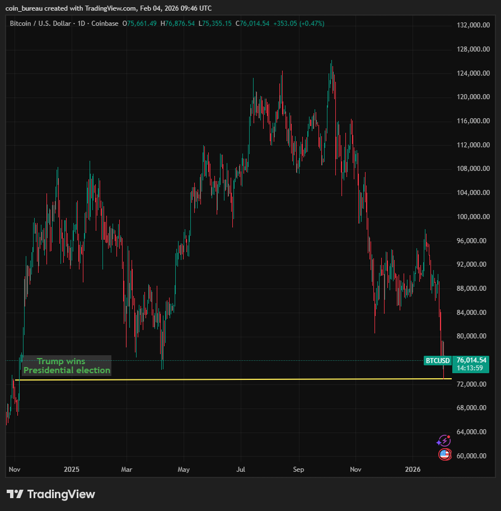Click the purple lightning sparkle icon
The image size is (501, 511).
pyautogui.click(x=443, y=441)
